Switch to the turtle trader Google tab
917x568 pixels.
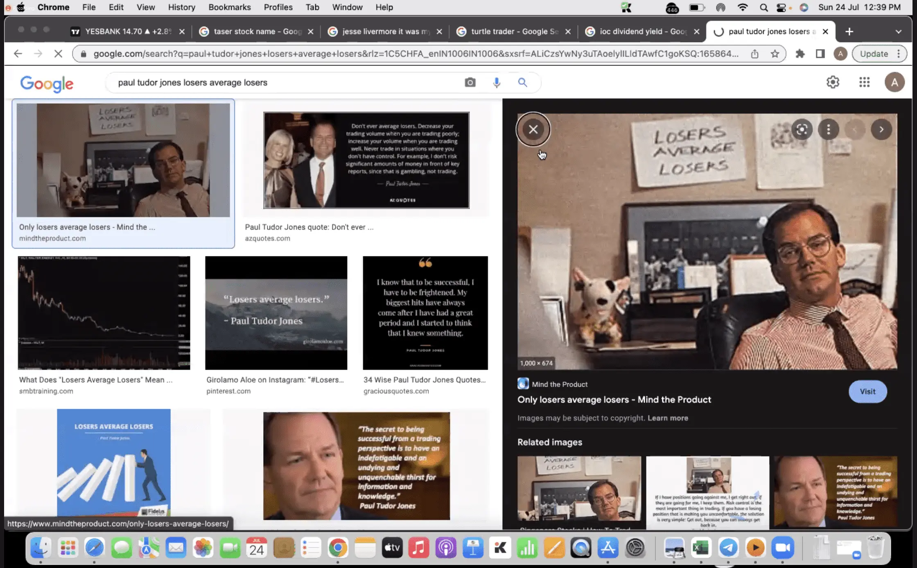pos(514,32)
